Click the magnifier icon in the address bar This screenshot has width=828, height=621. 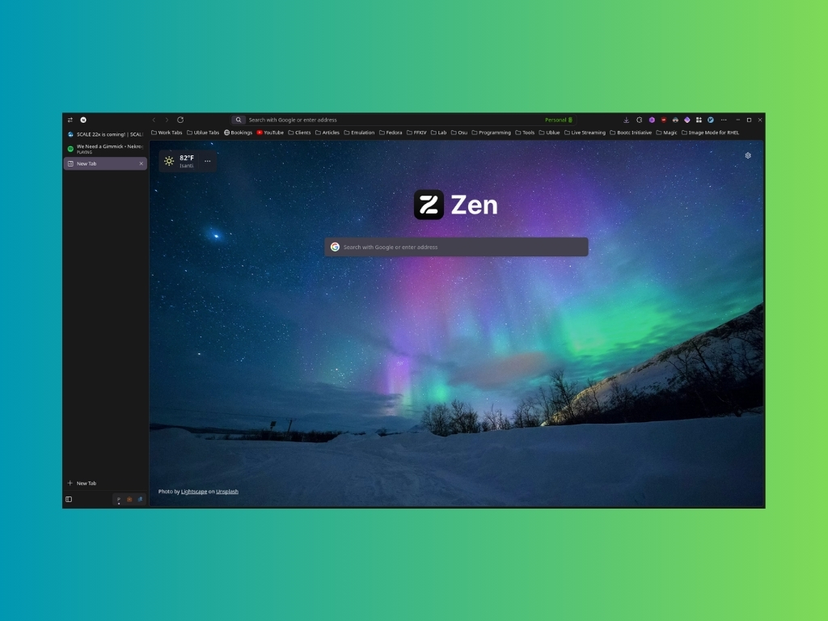click(x=239, y=120)
